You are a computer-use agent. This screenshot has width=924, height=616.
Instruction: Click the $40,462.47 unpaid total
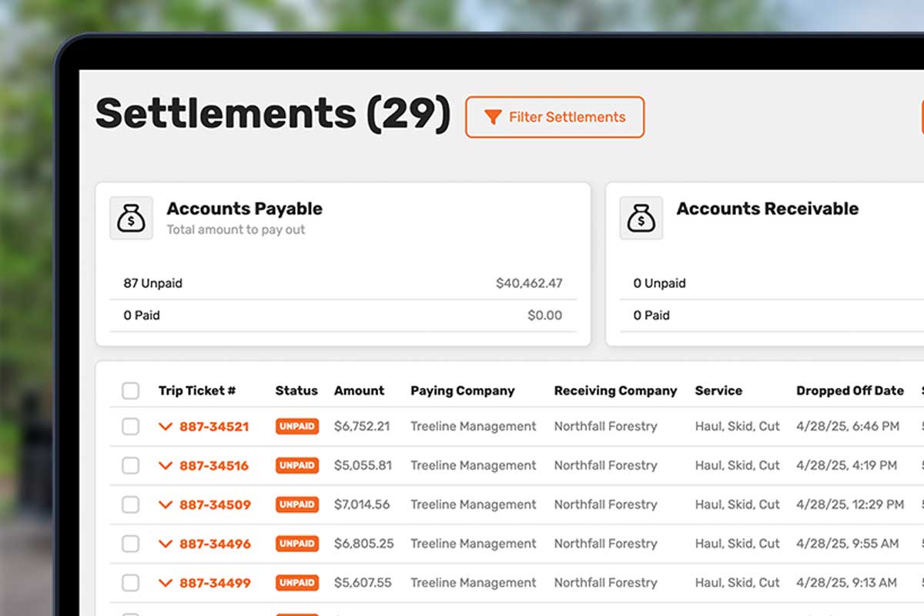coord(529,283)
